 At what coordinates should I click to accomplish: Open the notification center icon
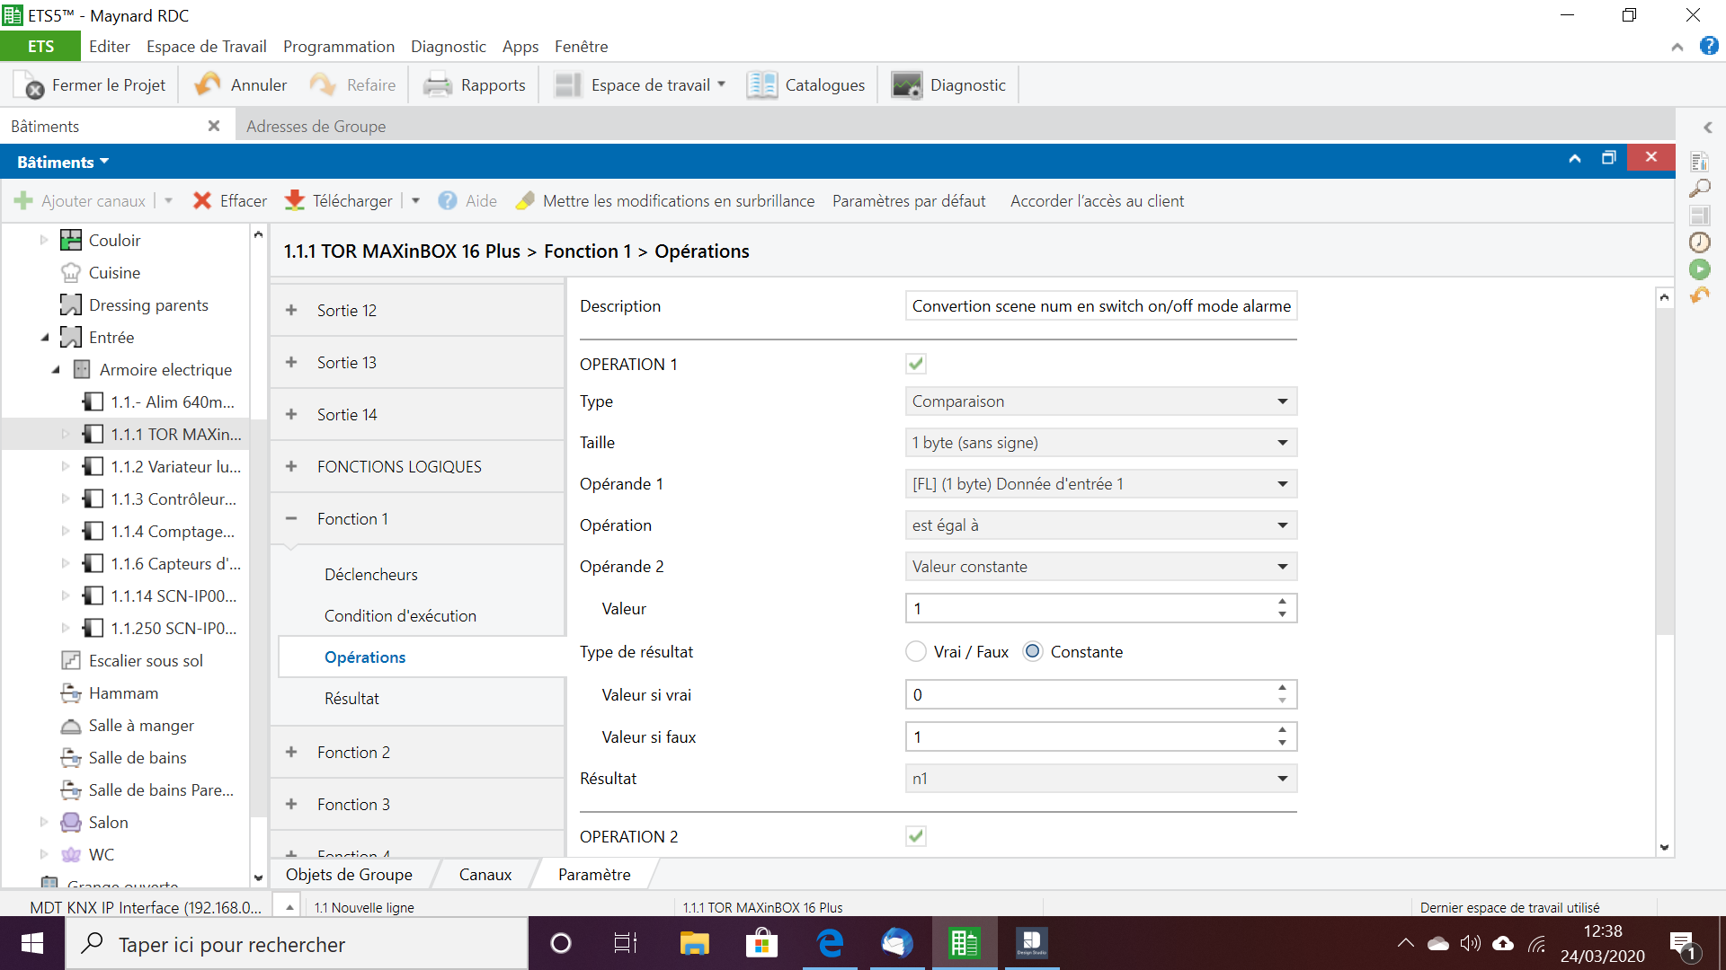tap(1683, 944)
